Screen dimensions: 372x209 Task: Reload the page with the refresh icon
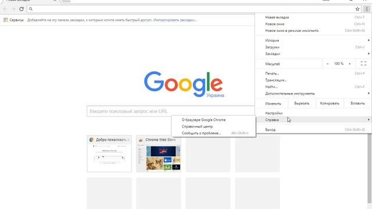22,9
